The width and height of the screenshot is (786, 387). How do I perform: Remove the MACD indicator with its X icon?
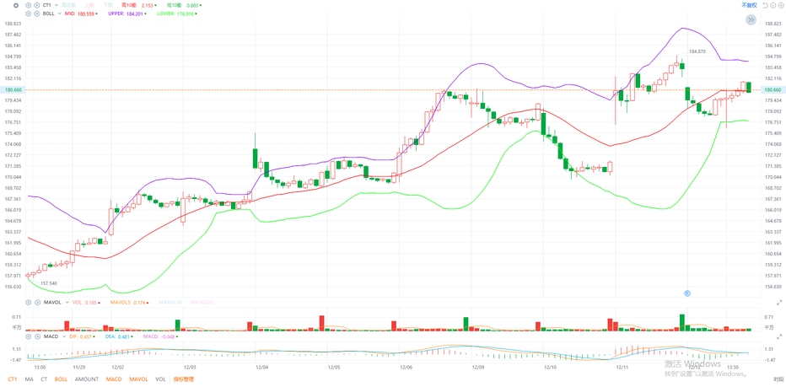(37, 336)
